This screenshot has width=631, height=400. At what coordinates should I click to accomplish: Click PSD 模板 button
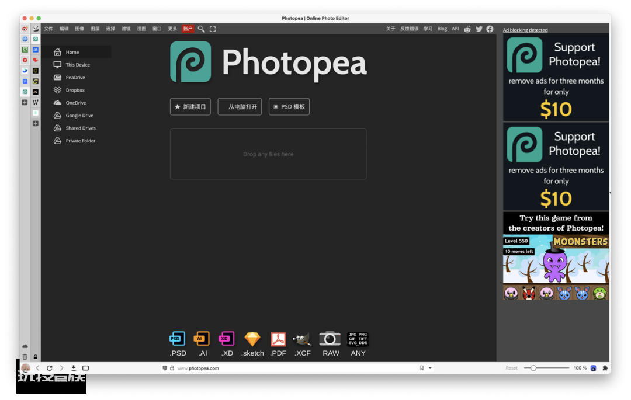click(289, 106)
